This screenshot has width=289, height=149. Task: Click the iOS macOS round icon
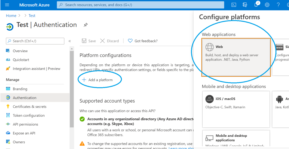tap(210, 99)
